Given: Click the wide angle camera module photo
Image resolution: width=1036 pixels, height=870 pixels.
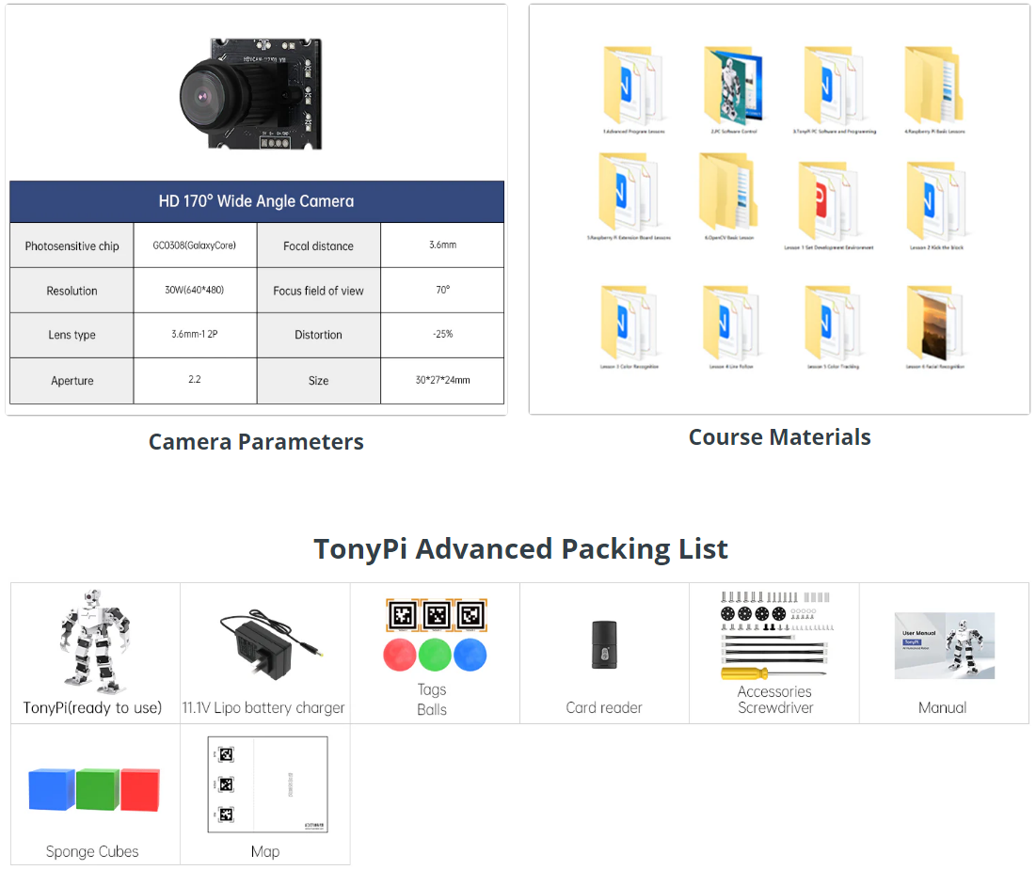Looking at the screenshot, I should [x=251, y=95].
